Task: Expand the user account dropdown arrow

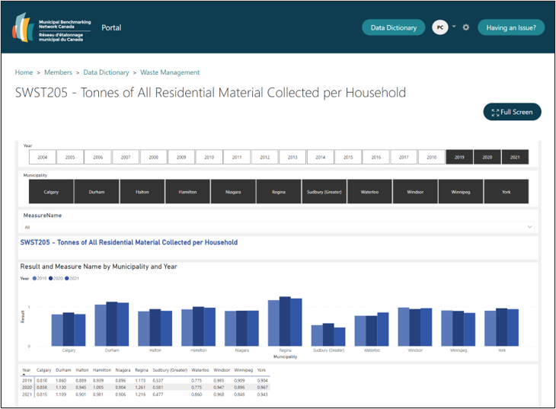Action: click(454, 27)
